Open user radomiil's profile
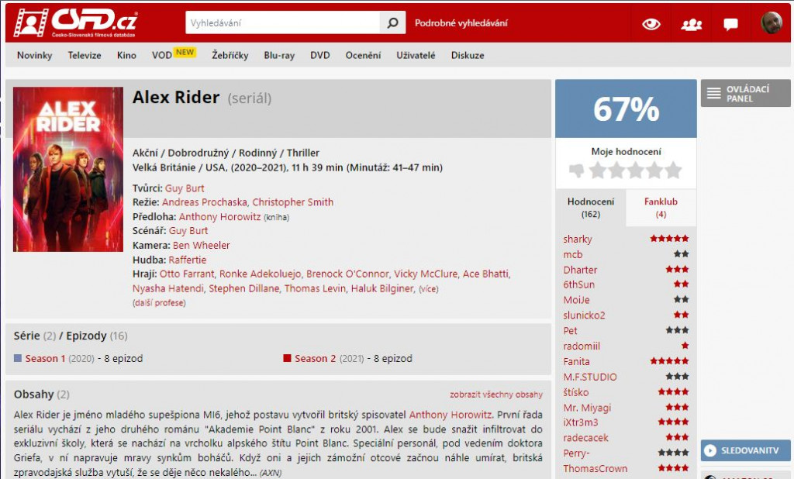794x479 pixels. [x=582, y=346]
